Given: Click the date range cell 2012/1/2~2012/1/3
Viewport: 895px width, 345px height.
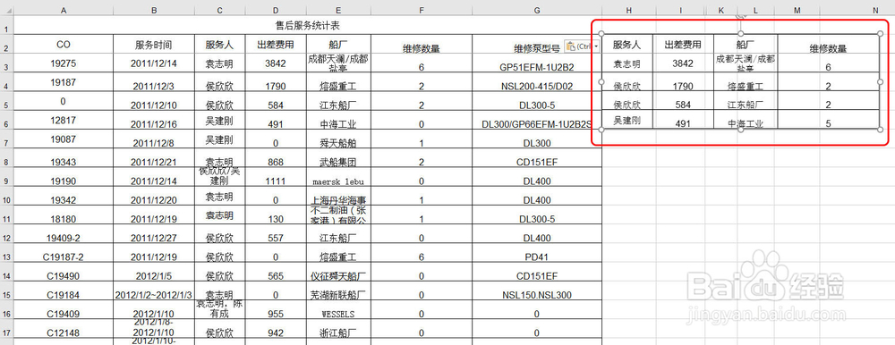Looking at the screenshot, I should coord(154,291).
